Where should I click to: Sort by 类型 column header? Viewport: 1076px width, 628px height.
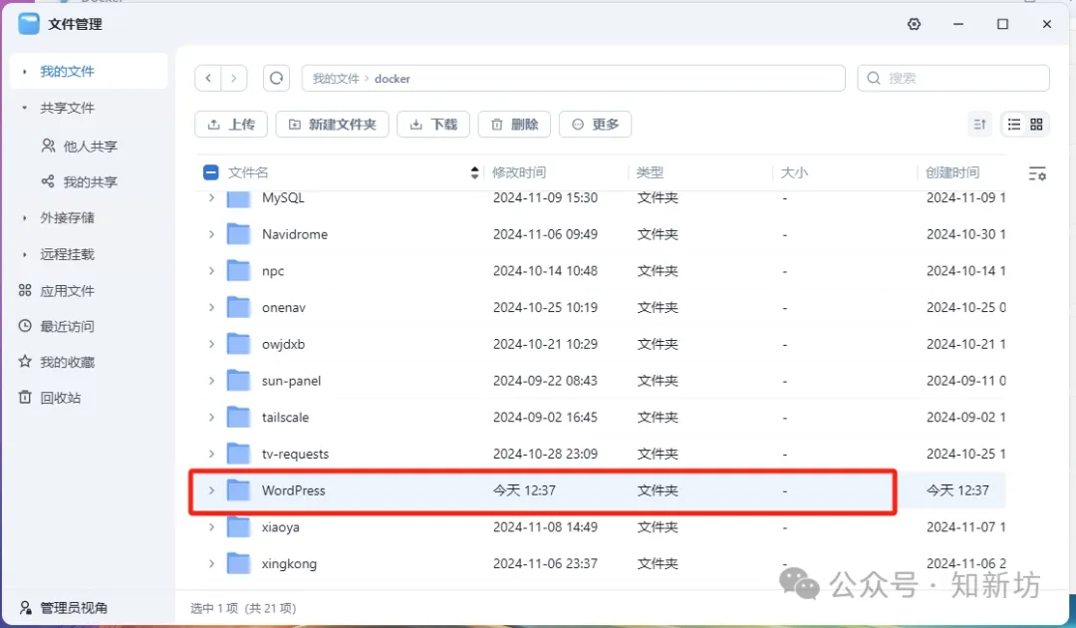coord(650,172)
